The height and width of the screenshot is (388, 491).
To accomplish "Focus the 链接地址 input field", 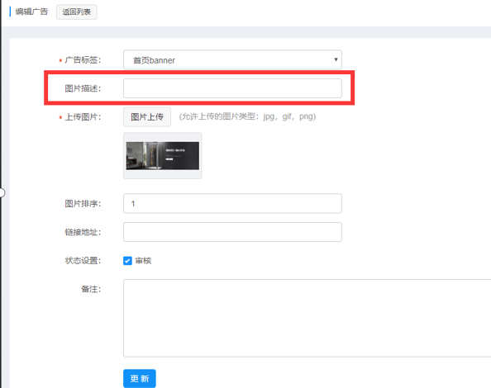I will pos(232,232).
